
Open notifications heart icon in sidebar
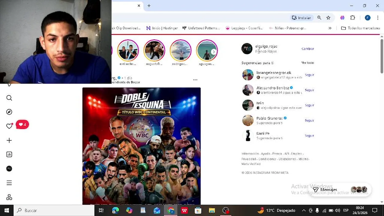9,126
